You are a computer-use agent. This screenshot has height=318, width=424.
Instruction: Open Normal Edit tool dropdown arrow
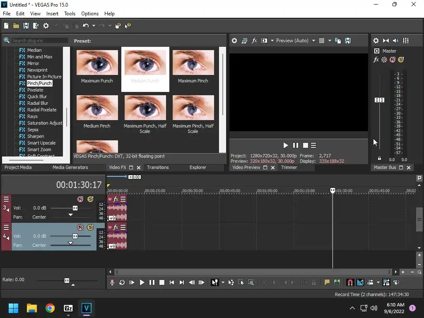click(x=223, y=282)
